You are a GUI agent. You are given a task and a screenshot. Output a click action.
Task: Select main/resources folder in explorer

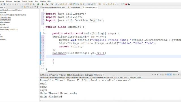point(5,22)
